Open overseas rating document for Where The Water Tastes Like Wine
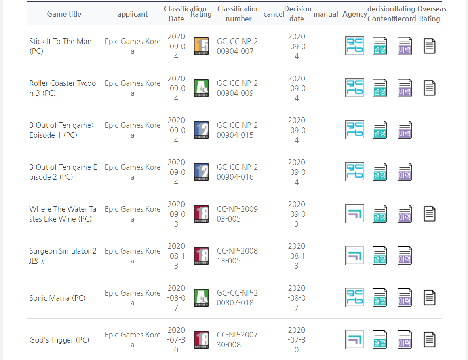Viewport: 468px width, 360px height. click(x=430, y=214)
